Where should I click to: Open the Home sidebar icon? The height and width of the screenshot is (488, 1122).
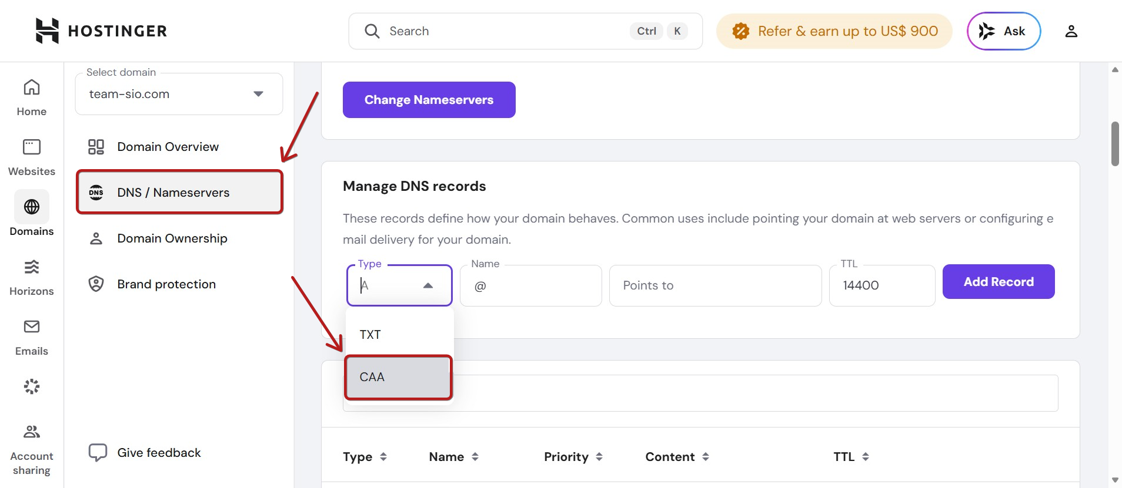point(32,98)
